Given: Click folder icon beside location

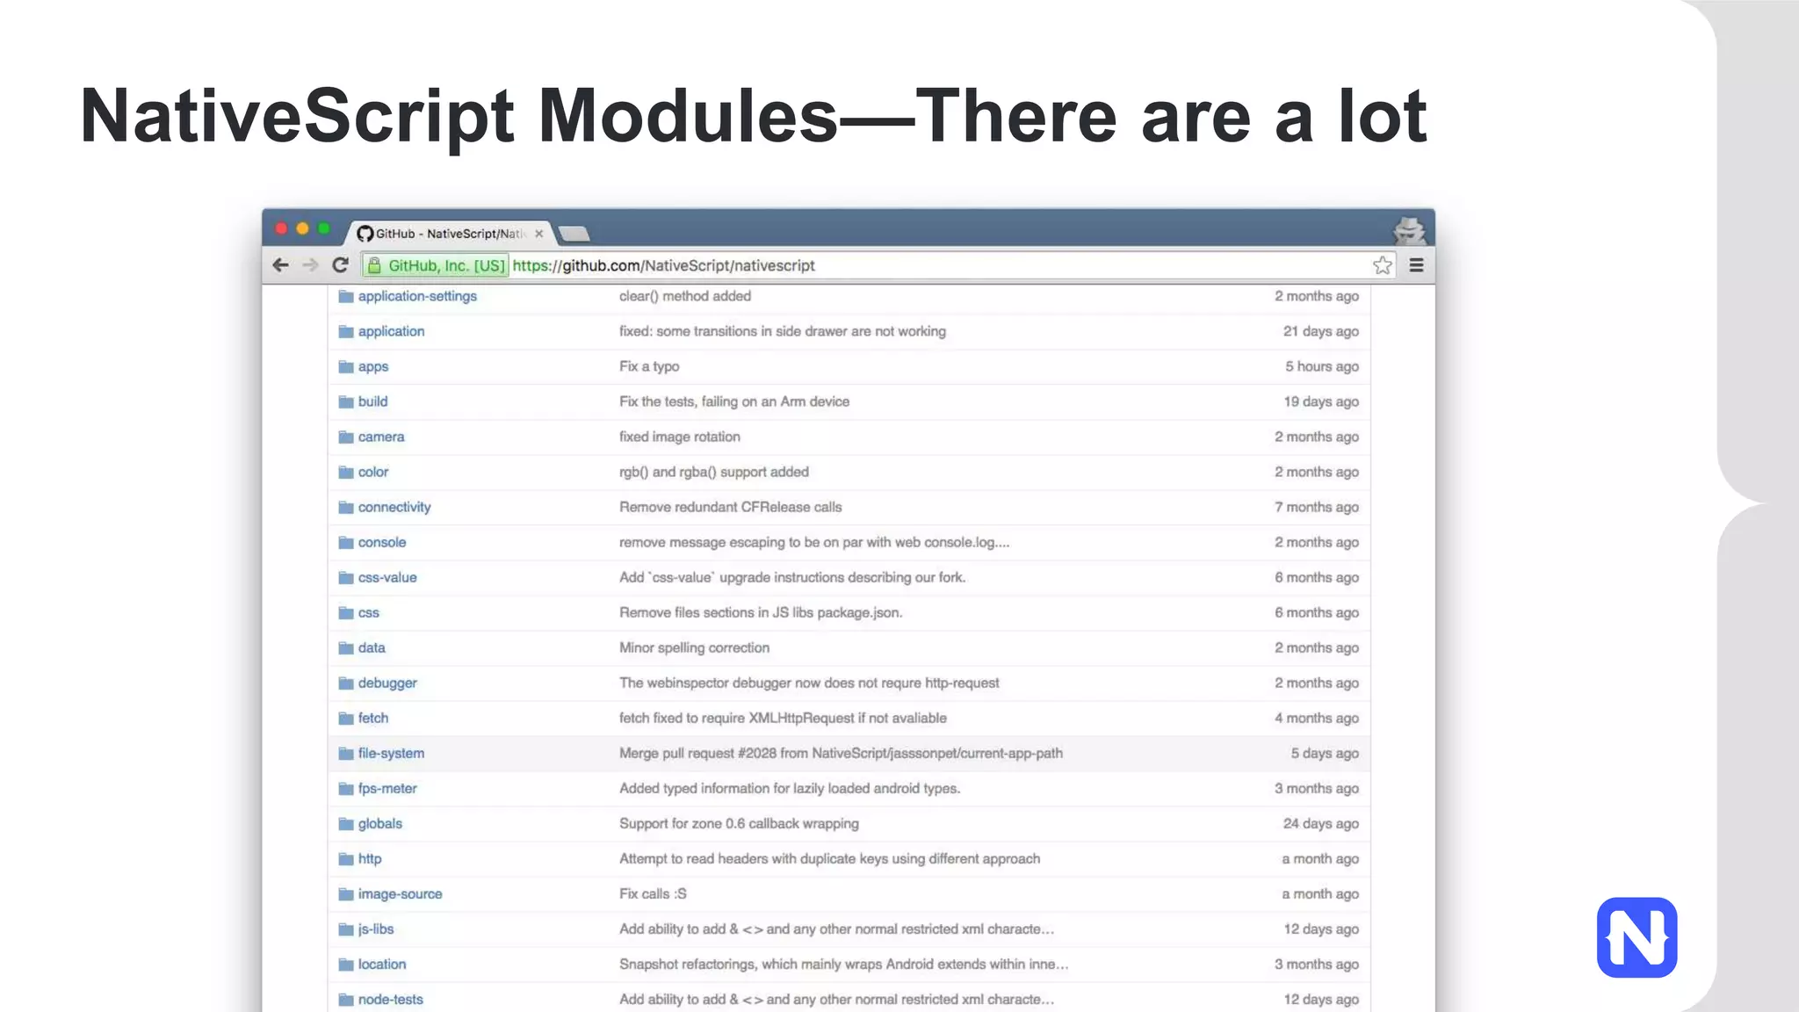Looking at the screenshot, I should (346, 964).
